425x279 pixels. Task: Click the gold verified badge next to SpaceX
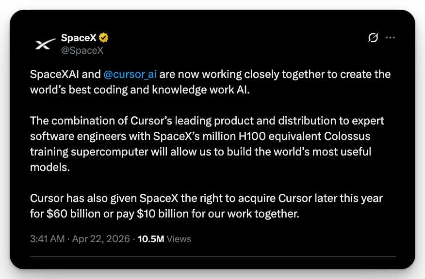click(x=103, y=36)
